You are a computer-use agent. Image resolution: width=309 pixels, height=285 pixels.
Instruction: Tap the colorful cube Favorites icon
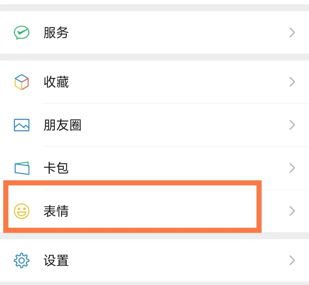click(x=21, y=82)
